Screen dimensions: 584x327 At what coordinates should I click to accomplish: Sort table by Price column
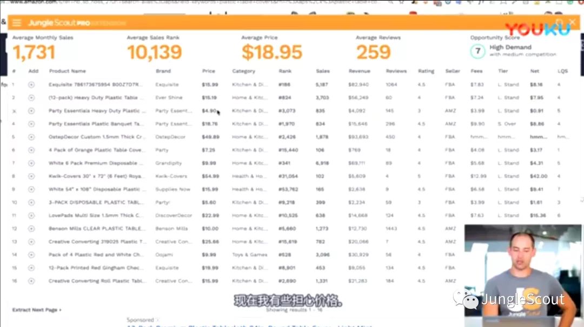209,71
